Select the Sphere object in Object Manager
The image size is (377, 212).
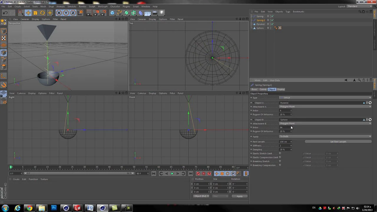tap(260, 28)
